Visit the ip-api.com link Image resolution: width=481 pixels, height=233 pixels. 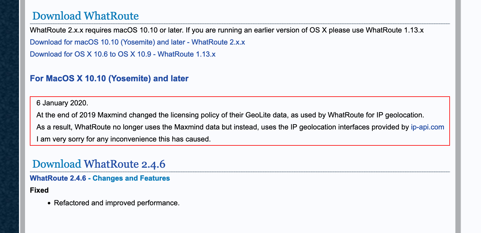coord(427,127)
